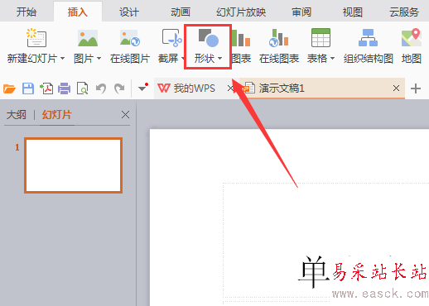Save the file with the floppy disk icon
The image size is (429, 306).
tap(28, 88)
